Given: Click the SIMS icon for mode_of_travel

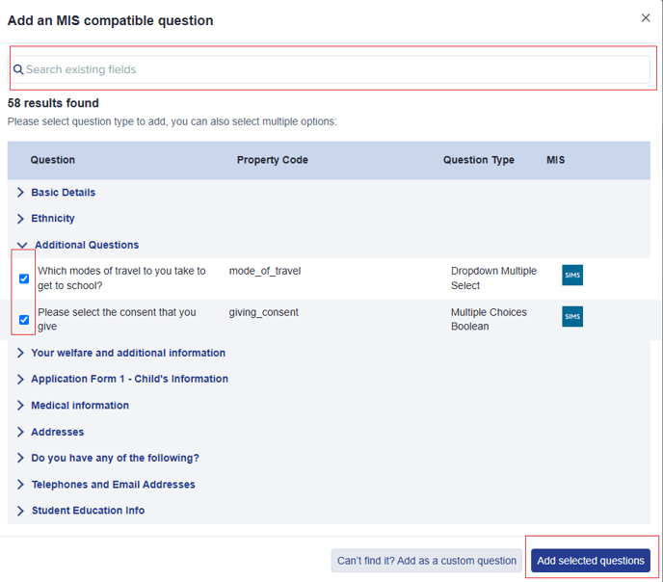Looking at the screenshot, I should tap(572, 276).
